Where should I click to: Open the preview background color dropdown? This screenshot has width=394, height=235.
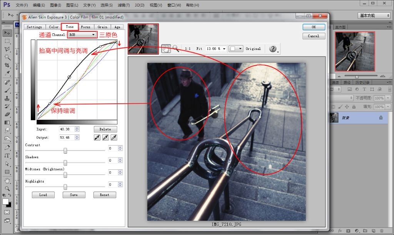(236, 49)
